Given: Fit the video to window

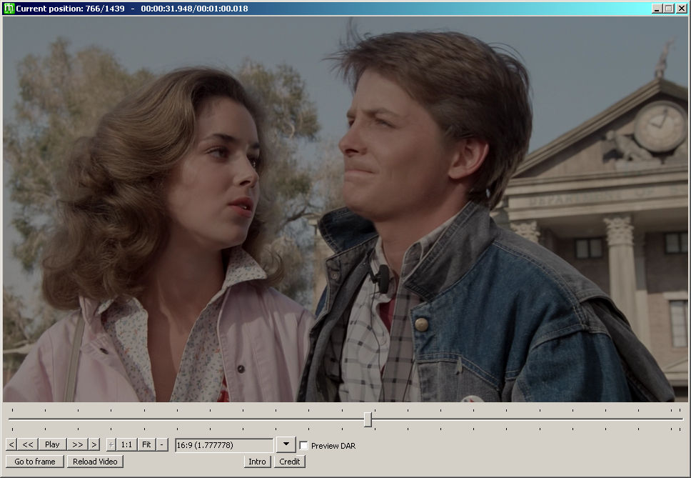Looking at the screenshot, I should point(147,444).
